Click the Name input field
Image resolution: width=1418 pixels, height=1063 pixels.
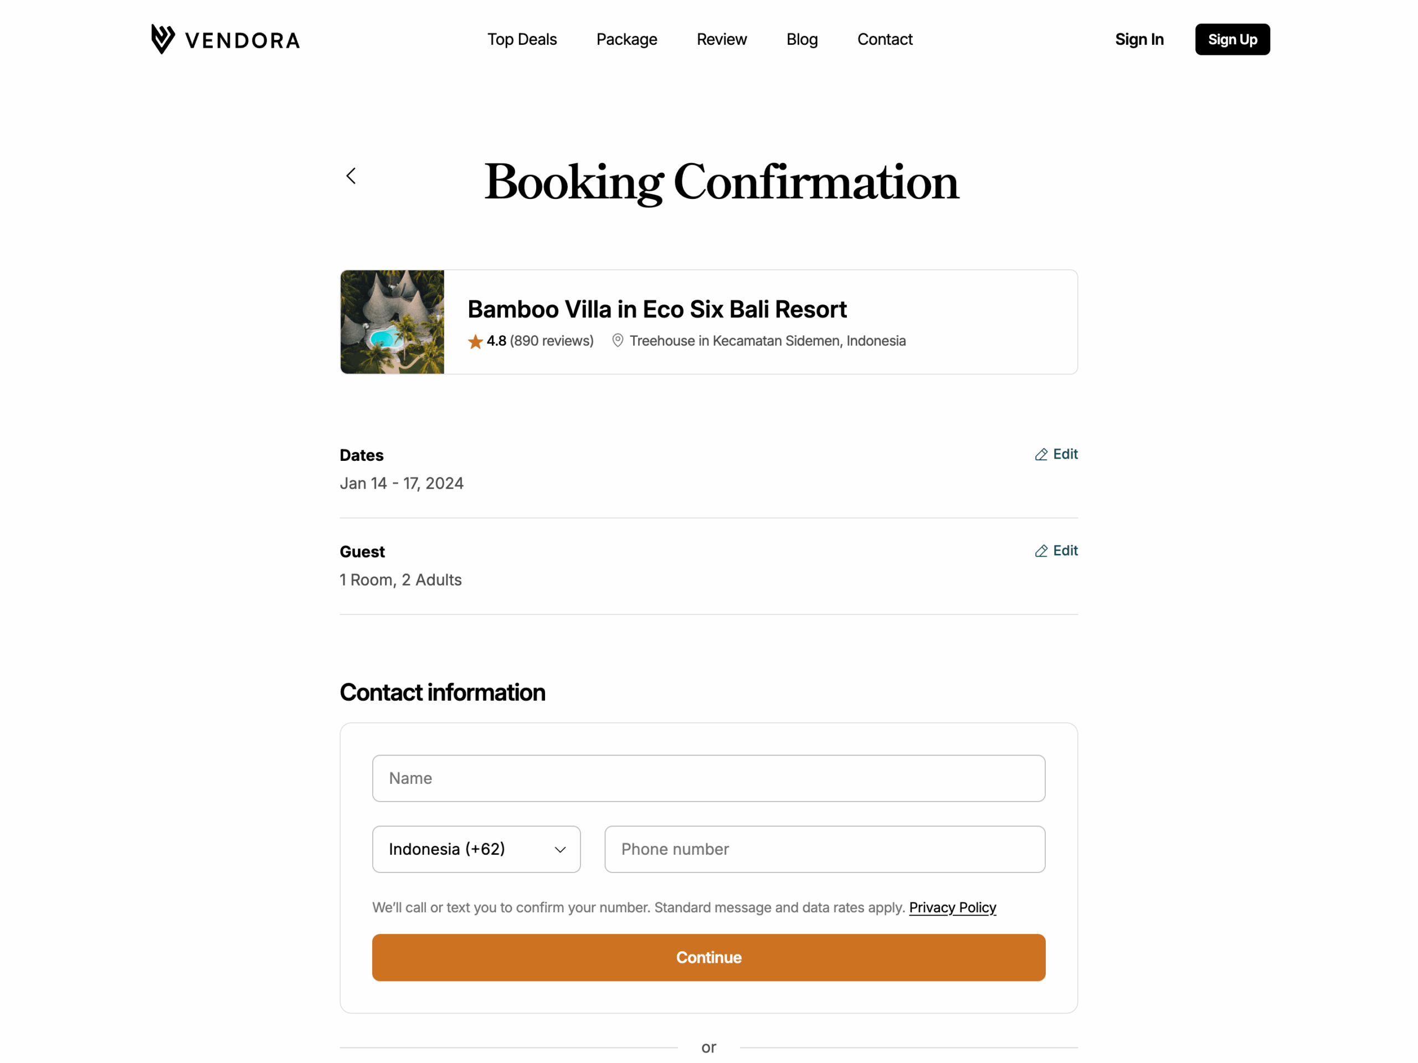pyautogui.click(x=708, y=778)
